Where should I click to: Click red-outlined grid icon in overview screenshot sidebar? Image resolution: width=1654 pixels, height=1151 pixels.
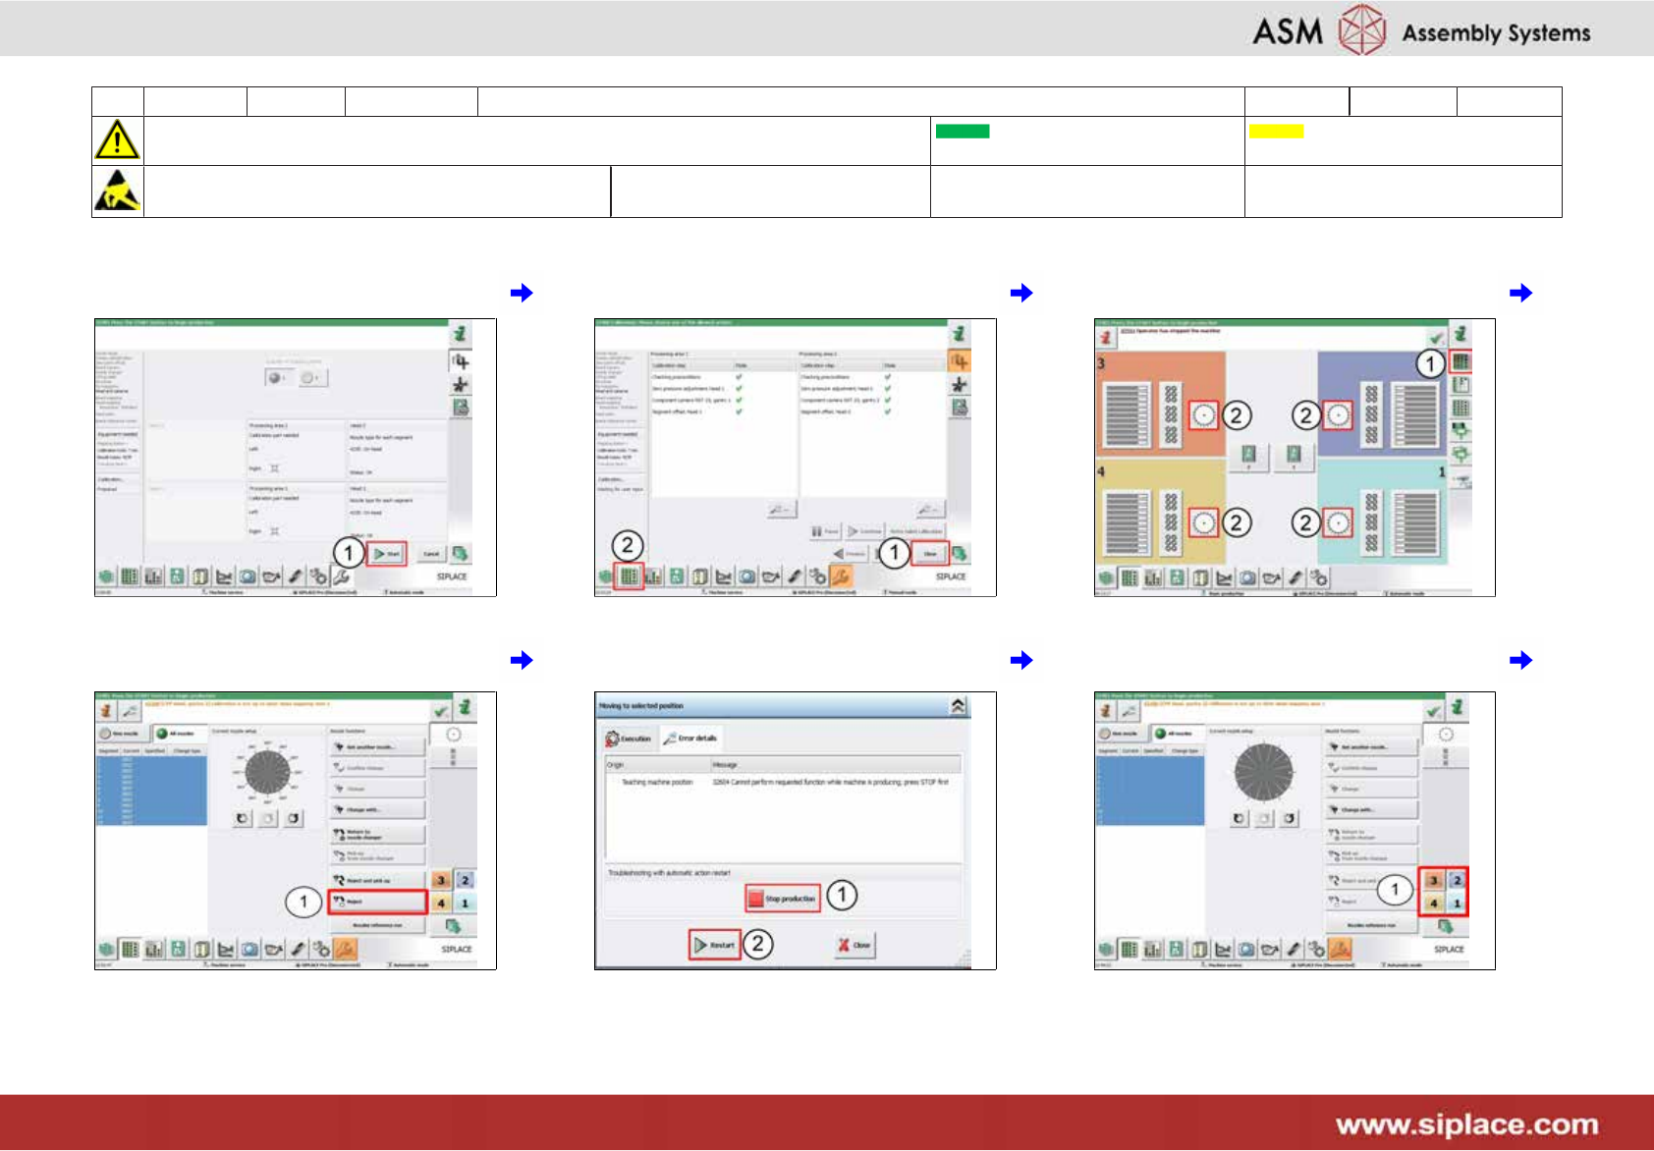pyautogui.click(x=1461, y=361)
